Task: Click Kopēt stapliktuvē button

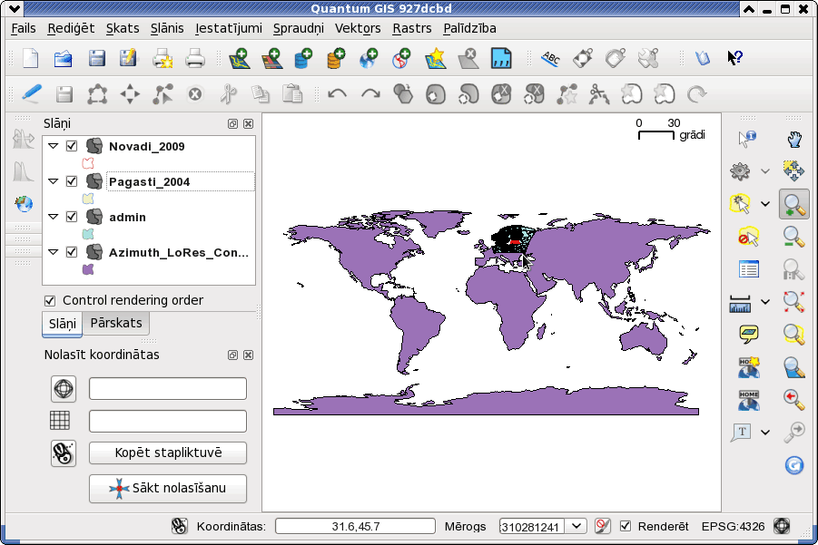Action: click(167, 453)
